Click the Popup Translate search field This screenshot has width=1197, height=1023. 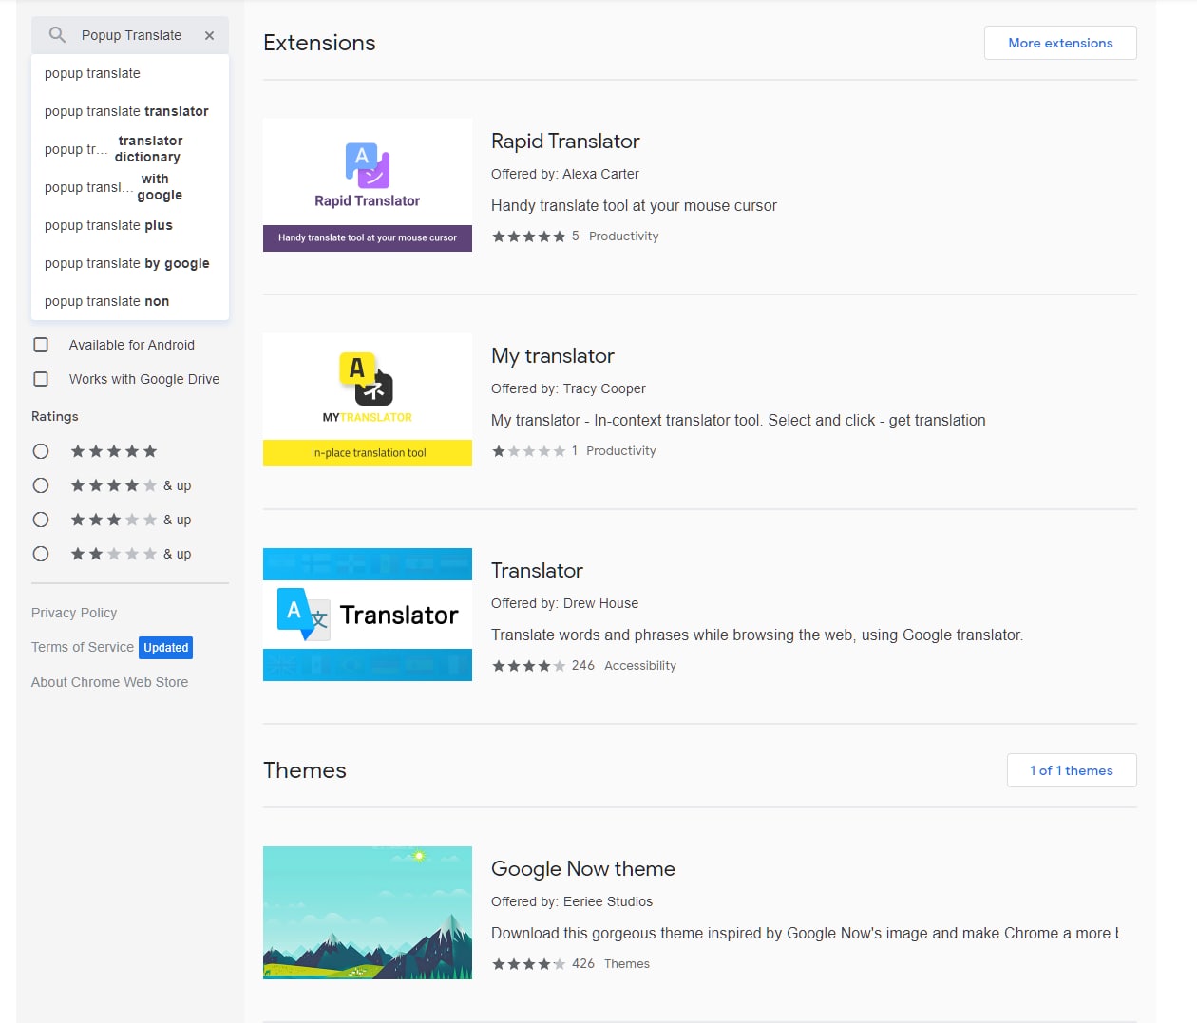(132, 35)
